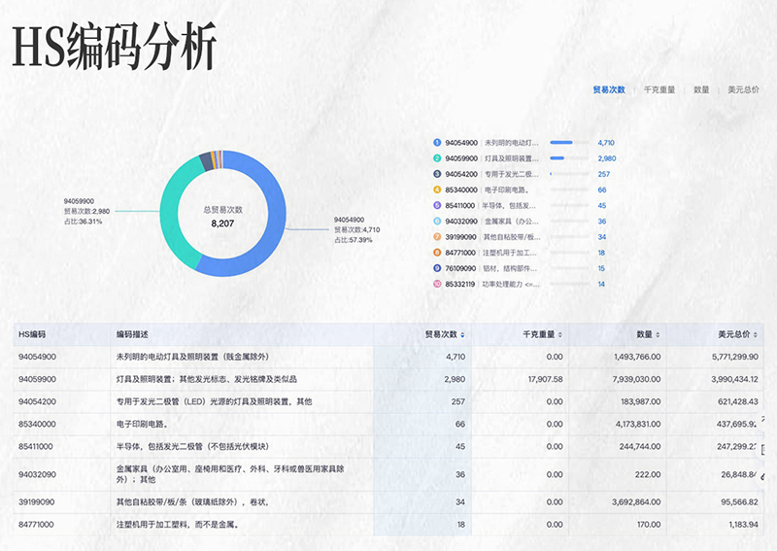The width and height of the screenshot is (777, 551).
Task: Sort table by 贸易次数 column arrows
Action: pos(462,334)
